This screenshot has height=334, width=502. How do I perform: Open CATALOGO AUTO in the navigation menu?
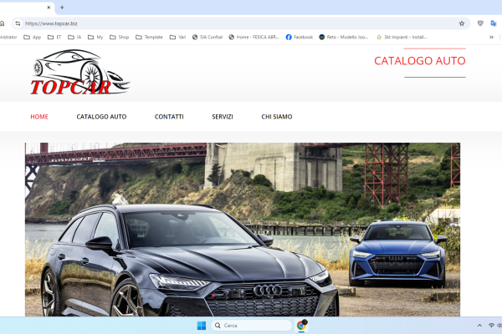[101, 117]
